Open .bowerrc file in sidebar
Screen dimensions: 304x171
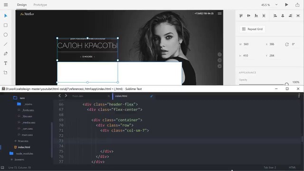[x=19, y=160]
